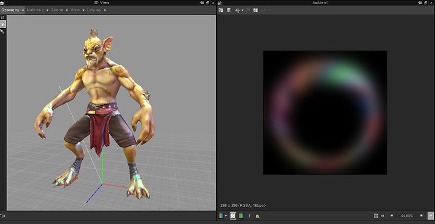
Task: Click the save image icon in 2D toolbar
Action: [x=221, y=10]
